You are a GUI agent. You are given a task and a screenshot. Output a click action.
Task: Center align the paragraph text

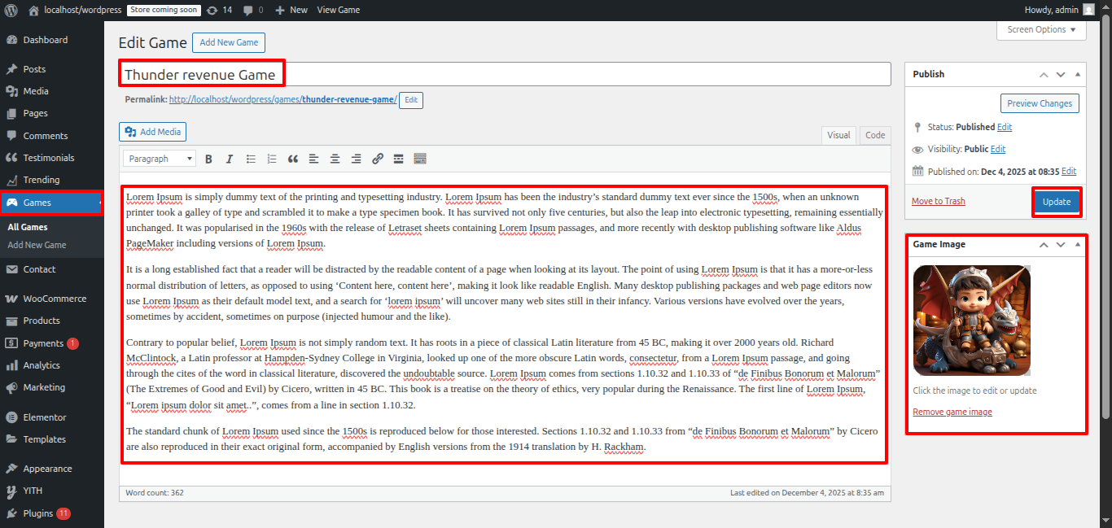[x=335, y=159]
